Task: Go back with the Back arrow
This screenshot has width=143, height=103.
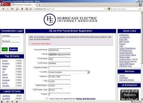Action: tap(3, 9)
